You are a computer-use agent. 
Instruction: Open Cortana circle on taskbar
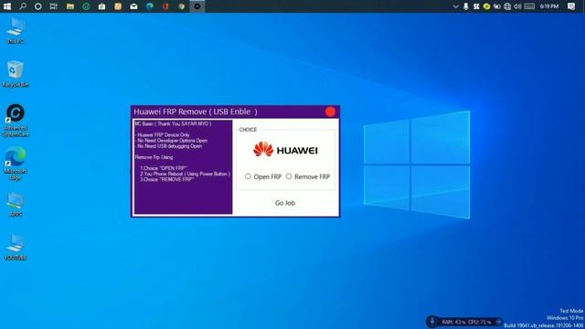(x=38, y=6)
